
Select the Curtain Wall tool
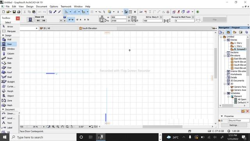[x=9, y=86]
